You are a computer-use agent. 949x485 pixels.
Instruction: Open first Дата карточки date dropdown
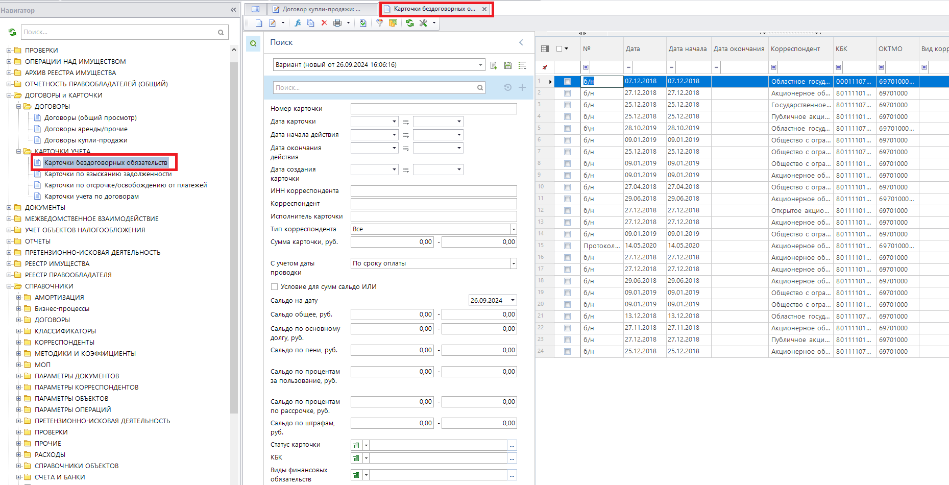tap(394, 122)
